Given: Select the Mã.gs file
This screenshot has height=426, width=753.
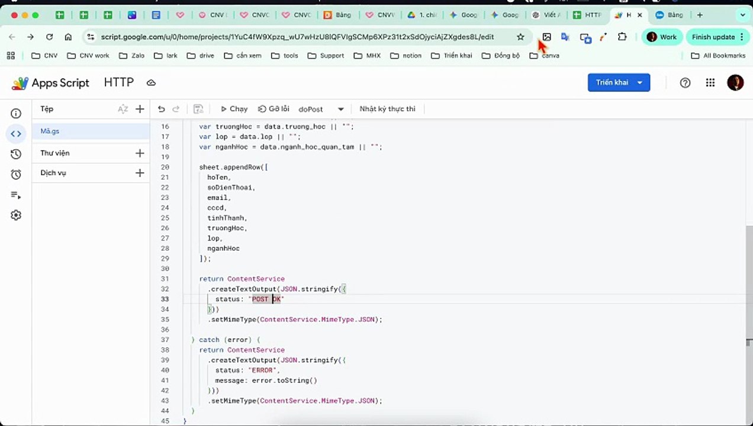Looking at the screenshot, I should (92, 131).
